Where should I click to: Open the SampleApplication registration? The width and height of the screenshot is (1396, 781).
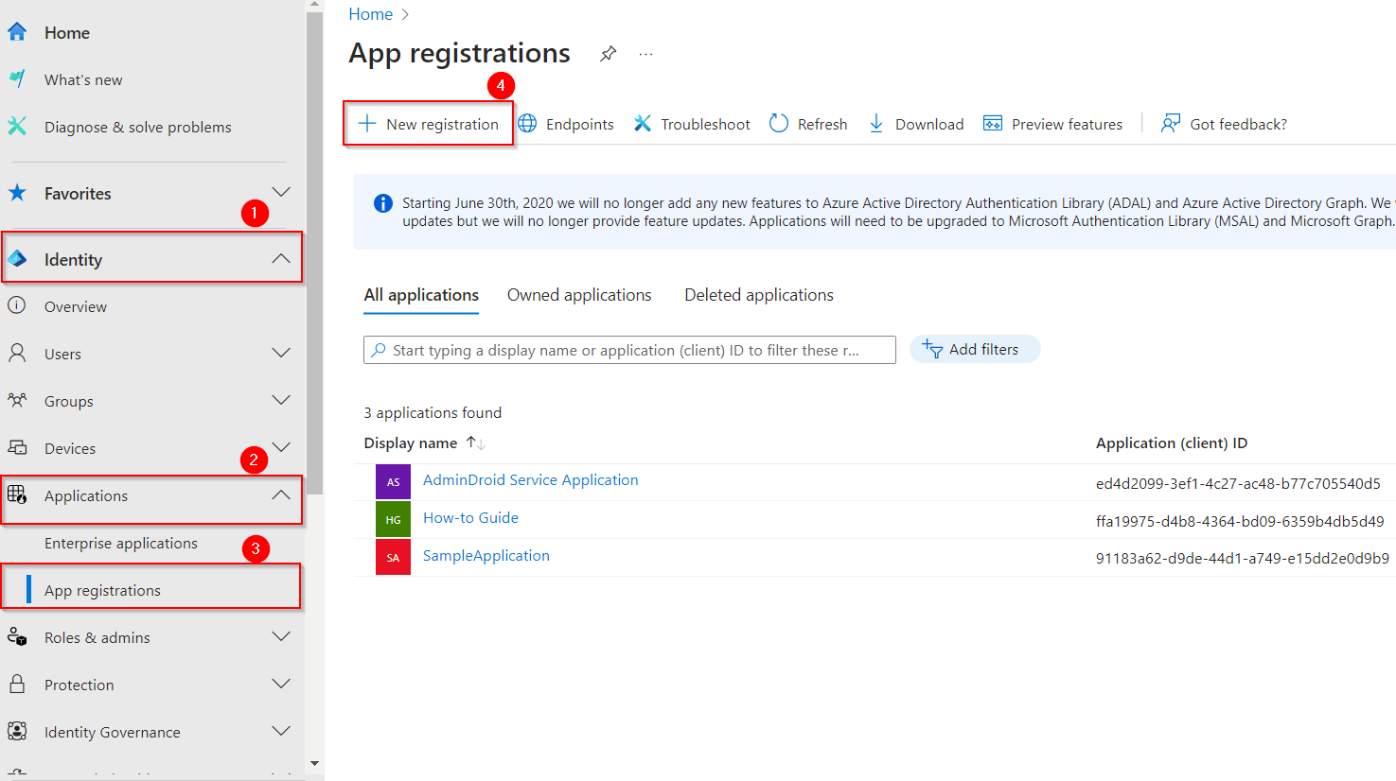pyautogui.click(x=486, y=555)
